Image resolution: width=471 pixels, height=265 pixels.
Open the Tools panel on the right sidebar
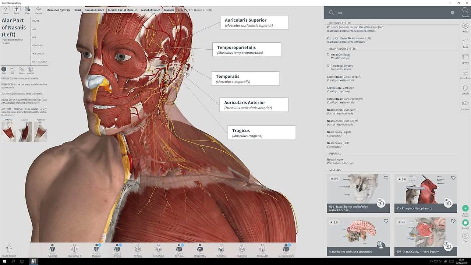(x=465, y=42)
